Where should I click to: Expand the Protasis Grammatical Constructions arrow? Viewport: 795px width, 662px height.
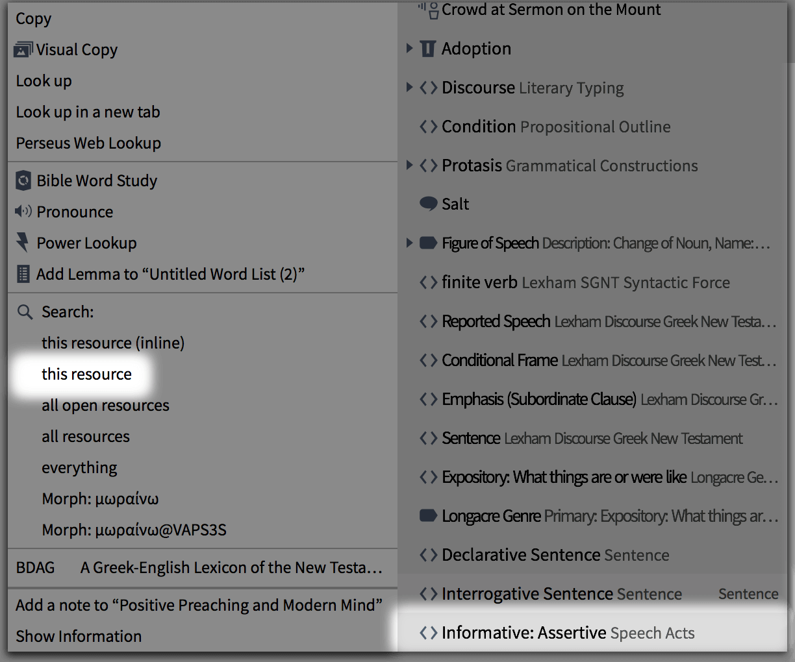pyautogui.click(x=409, y=165)
